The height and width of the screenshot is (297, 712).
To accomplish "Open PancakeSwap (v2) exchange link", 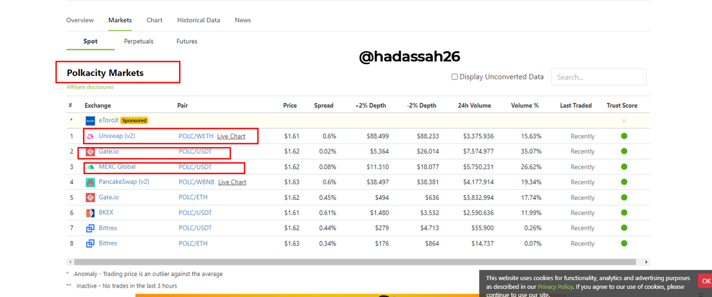I will coord(124,182).
